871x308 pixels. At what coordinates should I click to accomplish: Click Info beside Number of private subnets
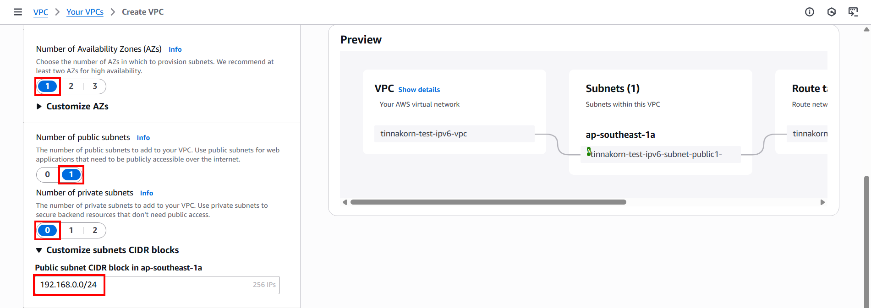(146, 193)
